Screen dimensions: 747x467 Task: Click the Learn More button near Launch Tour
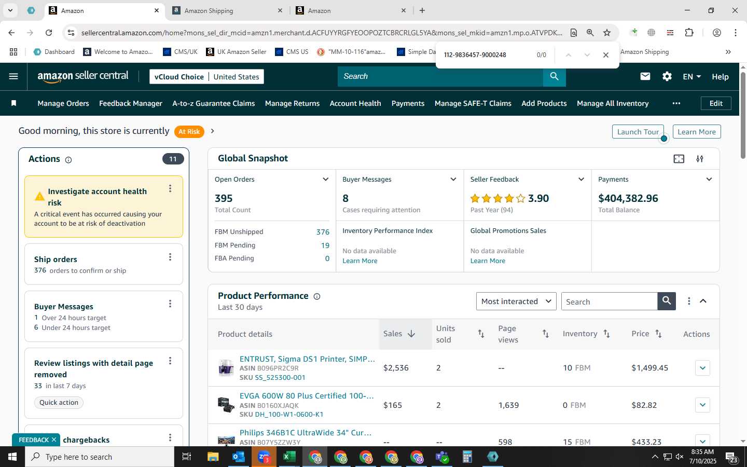click(697, 132)
